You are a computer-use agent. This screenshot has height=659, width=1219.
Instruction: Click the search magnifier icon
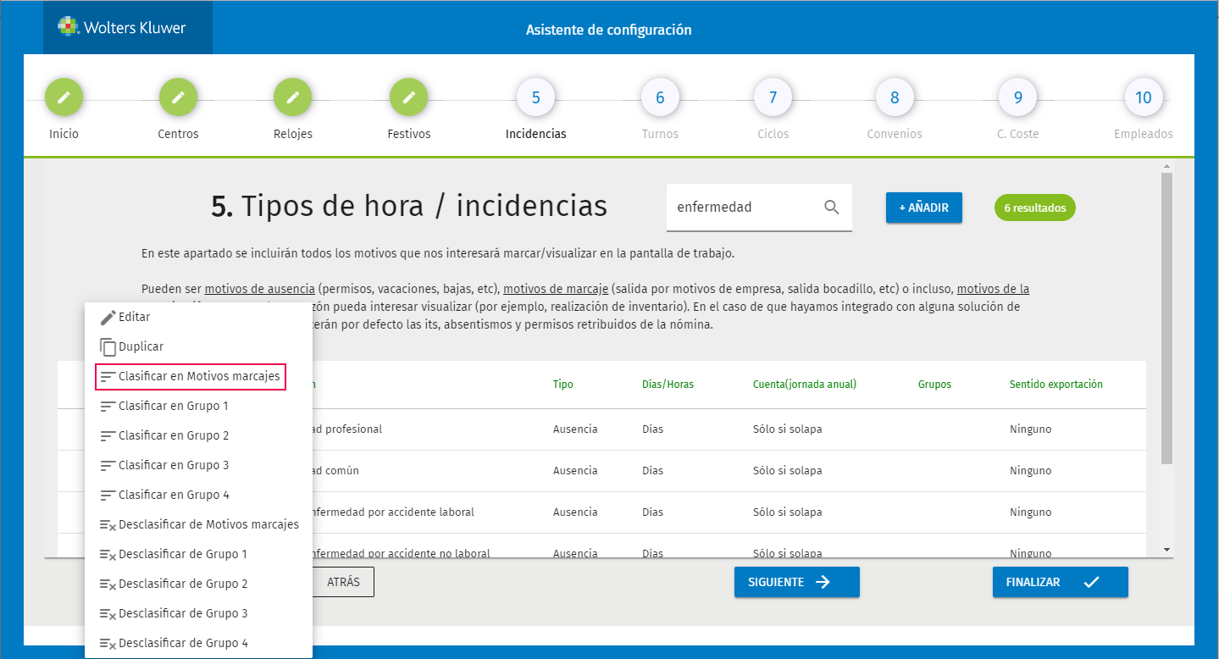[x=832, y=208]
